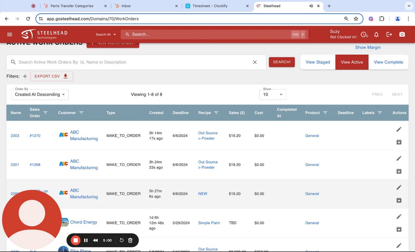The height and width of the screenshot is (252, 415).
Task: Click the Steelhead Technologies logo
Action: [x=44, y=34]
